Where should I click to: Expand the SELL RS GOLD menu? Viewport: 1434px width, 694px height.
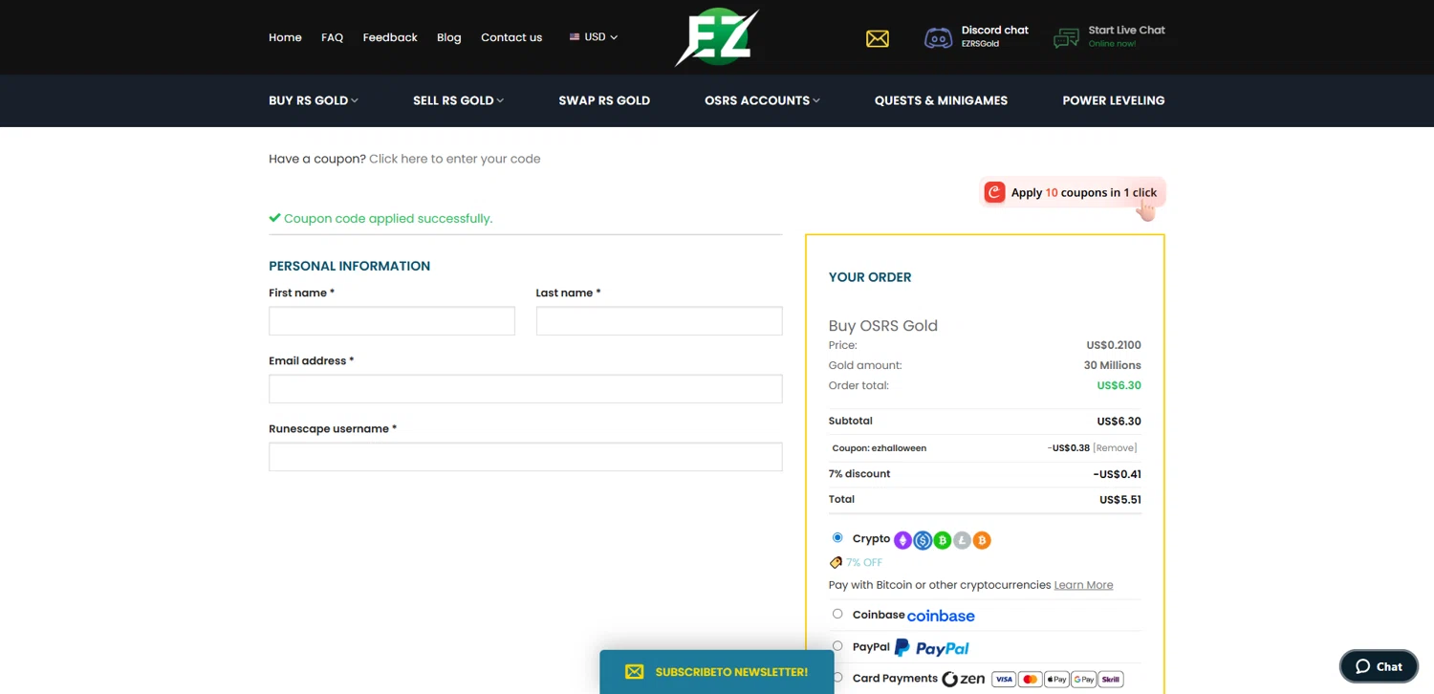tap(458, 100)
